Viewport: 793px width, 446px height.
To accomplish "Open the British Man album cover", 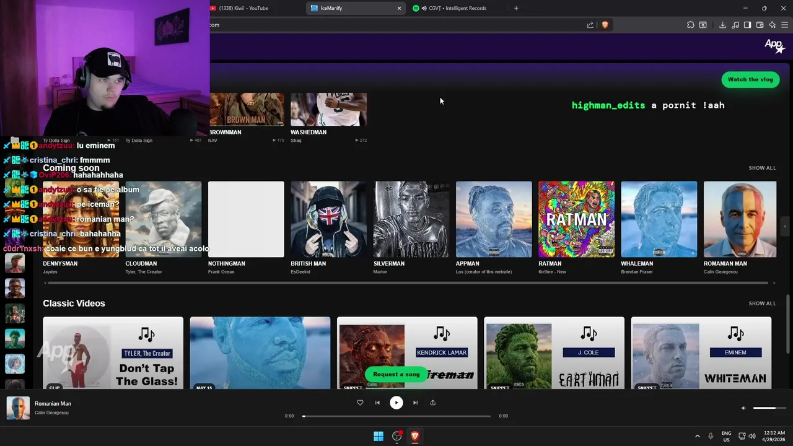I will click(328, 219).
